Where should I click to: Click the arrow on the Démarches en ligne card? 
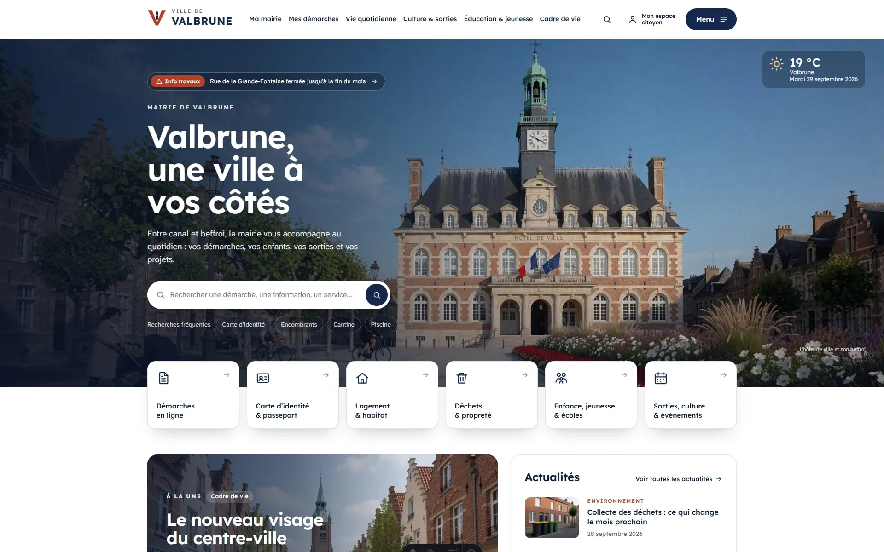[227, 375]
